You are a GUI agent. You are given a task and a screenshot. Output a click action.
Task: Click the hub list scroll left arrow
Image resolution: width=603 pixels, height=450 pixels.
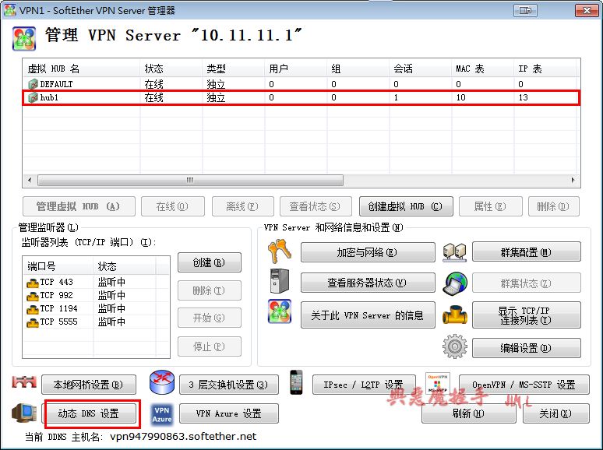30,180
